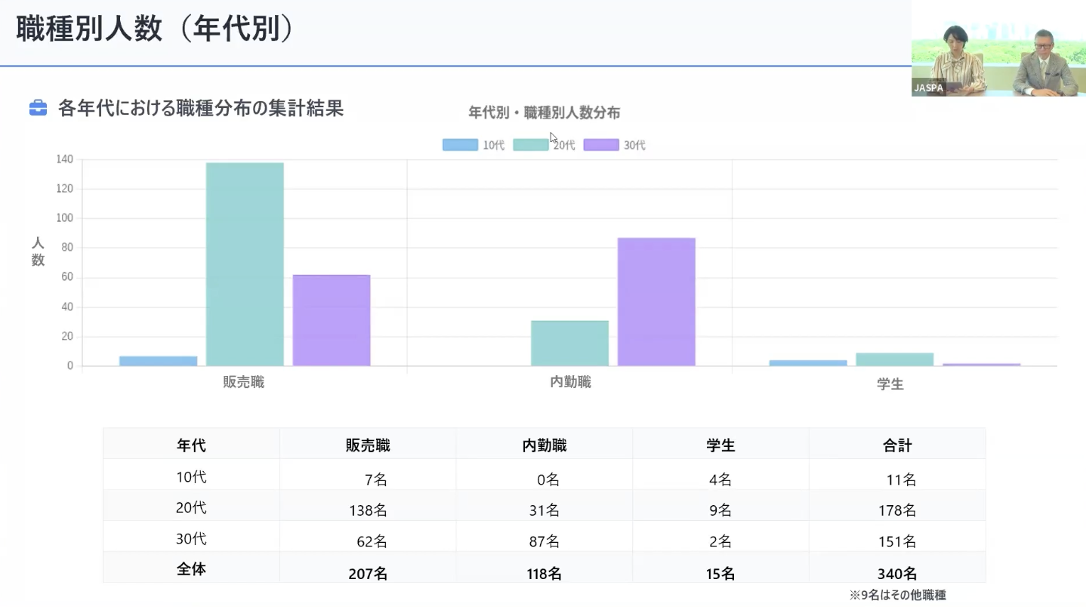This screenshot has height=607, width=1086.
Task: Select the 30代 bar in 内勤職 group
Action: [x=656, y=302]
